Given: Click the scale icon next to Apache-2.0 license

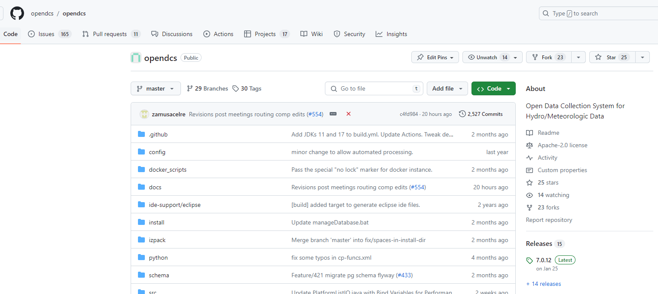Looking at the screenshot, I should (x=529, y=145).
